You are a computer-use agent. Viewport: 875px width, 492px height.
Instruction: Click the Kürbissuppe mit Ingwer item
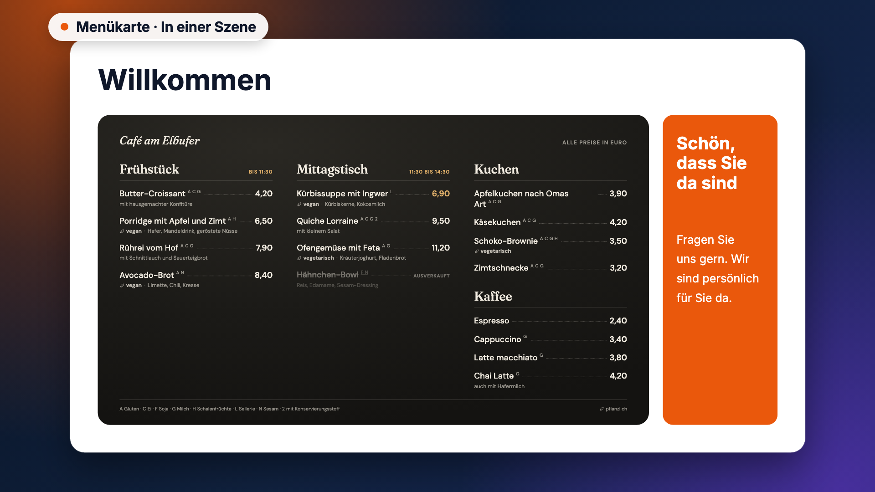pos(342,194)
